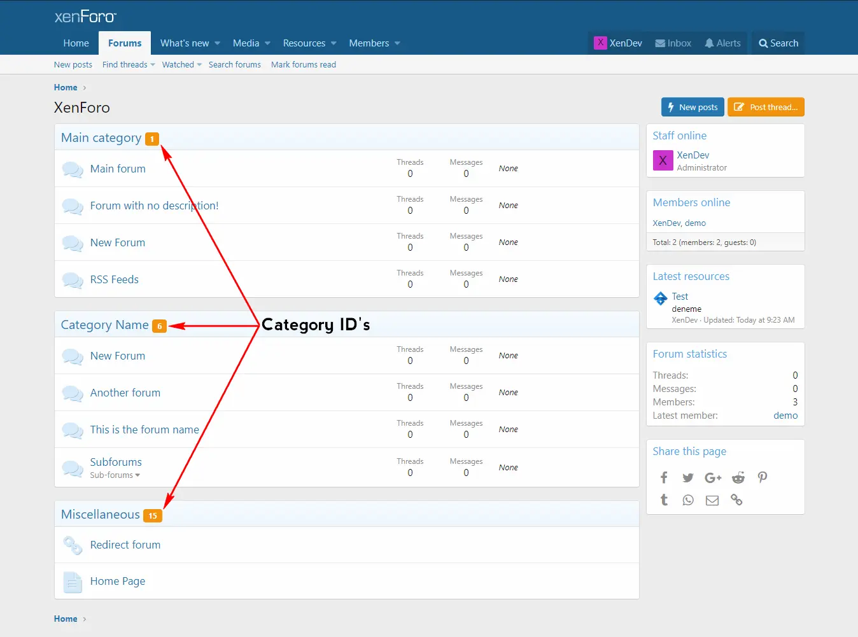Screen dimensions: 858x637
Task: Open the Alerts bell
Action: click(709, 43)
